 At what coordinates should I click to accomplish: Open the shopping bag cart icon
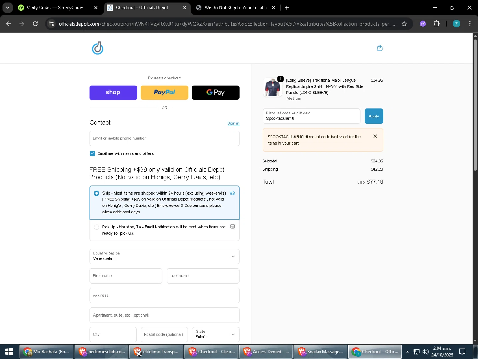click(380, 48)
